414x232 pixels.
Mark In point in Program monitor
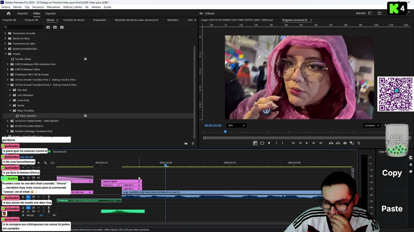point(276,143)
